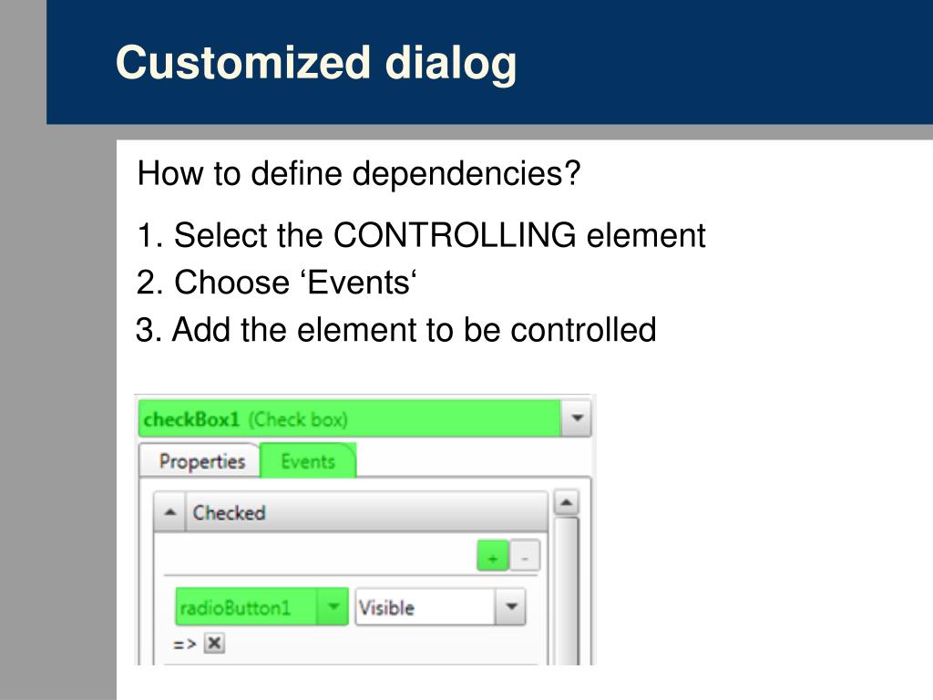Click the 'How to define dependencies?' text

click(x=359, y=174)
